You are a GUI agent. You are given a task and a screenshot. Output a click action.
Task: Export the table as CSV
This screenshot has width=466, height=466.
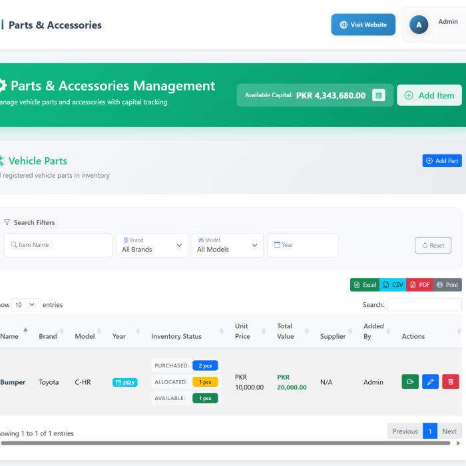coord(393,285)
